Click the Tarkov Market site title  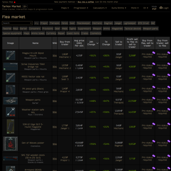(12, 6)
